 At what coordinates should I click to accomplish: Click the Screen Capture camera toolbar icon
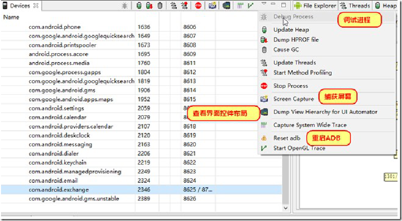pos(212,5)
